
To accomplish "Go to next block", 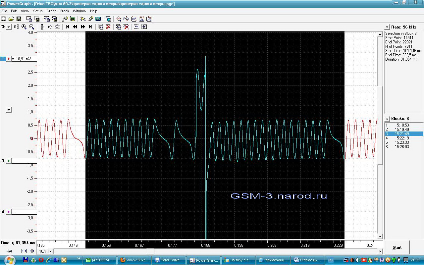I will tap(83, 27).
